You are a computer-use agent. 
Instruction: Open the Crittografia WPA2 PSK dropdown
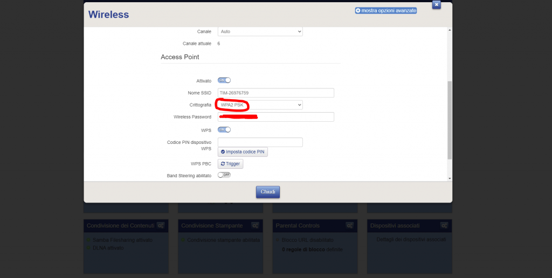(x=260, y=105)
